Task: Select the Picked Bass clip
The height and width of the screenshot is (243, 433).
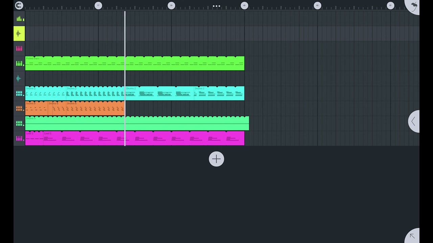Action: (x=135, y=63)
